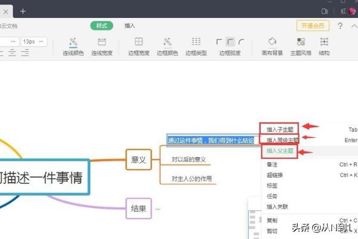Select the 结果 mind map node

138,209
